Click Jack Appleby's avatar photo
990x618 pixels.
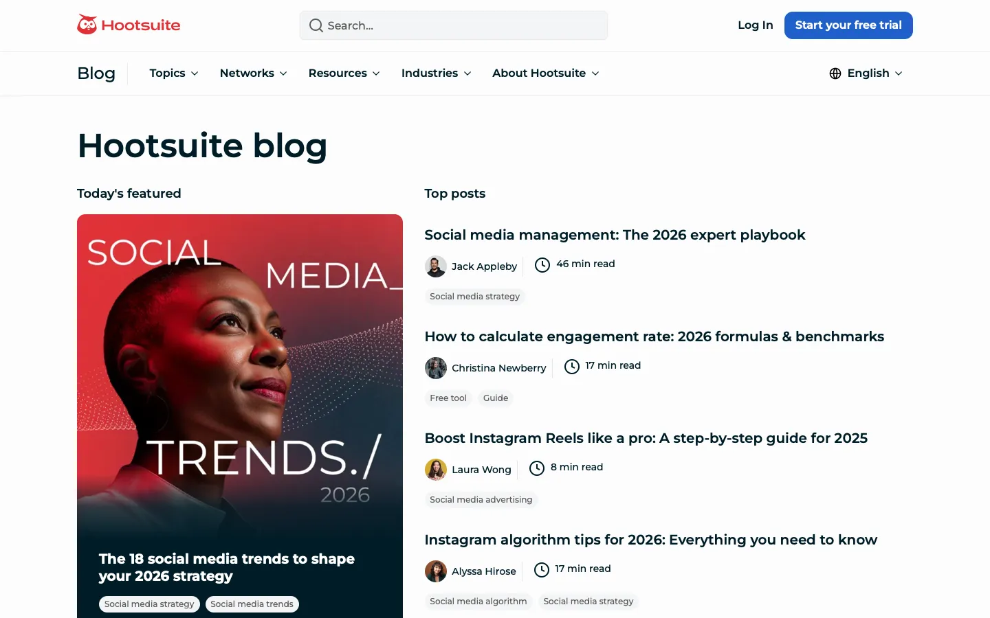click(436, 266)
